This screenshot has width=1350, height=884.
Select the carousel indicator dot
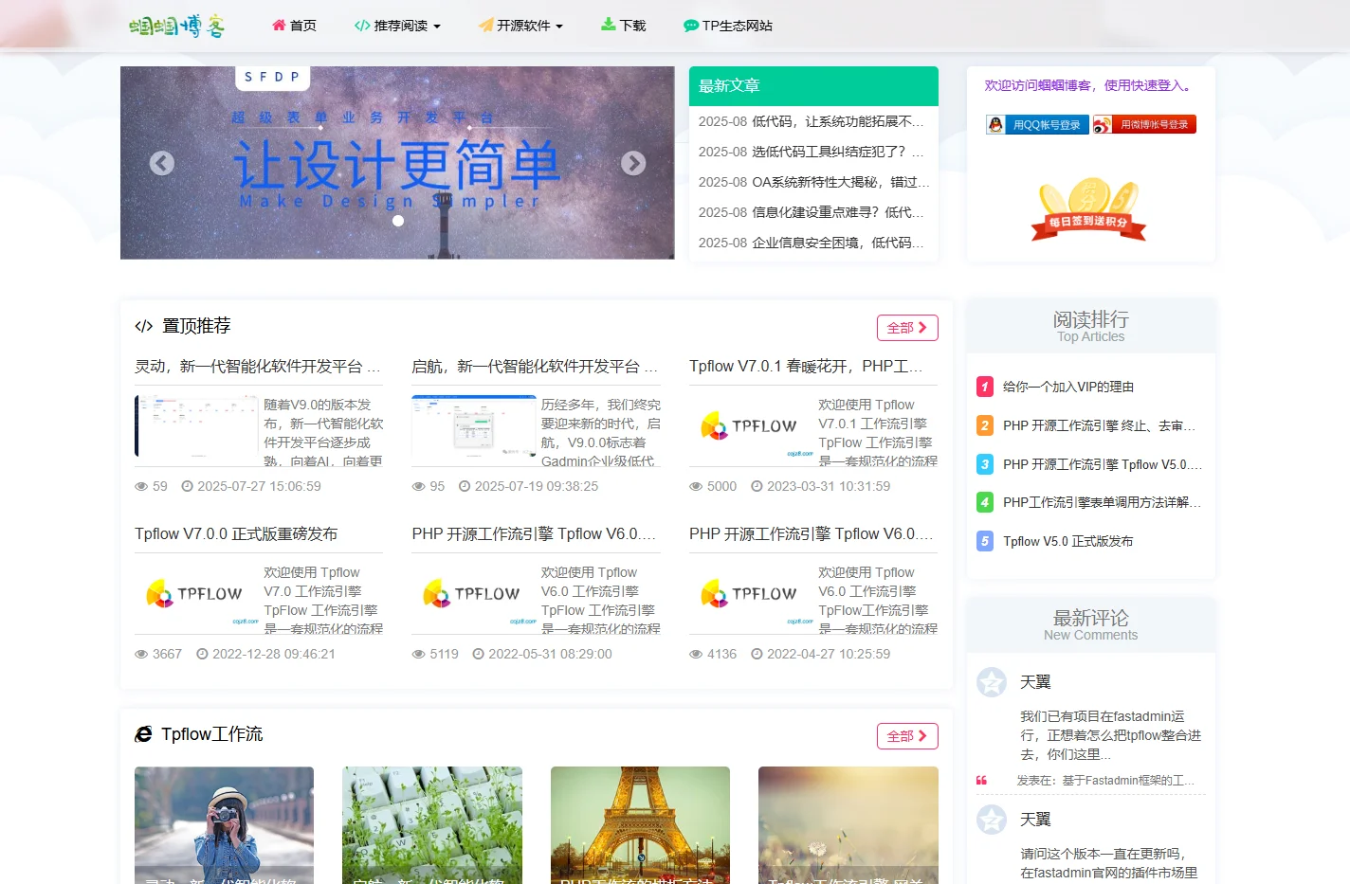coord(398,221)
